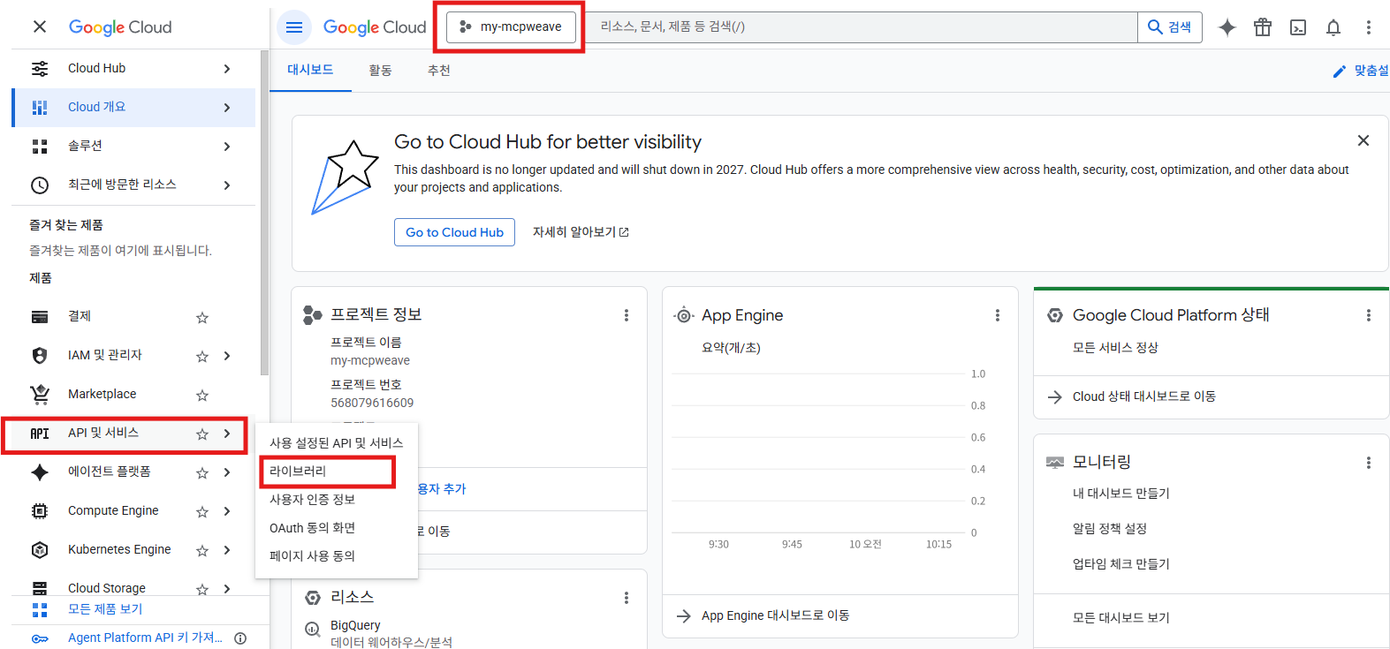Image resolution: width=1390 pixels, height=649 pixels.
Task: Pin Kubernetes Engine with its star
Action: [x=202, y=550]
